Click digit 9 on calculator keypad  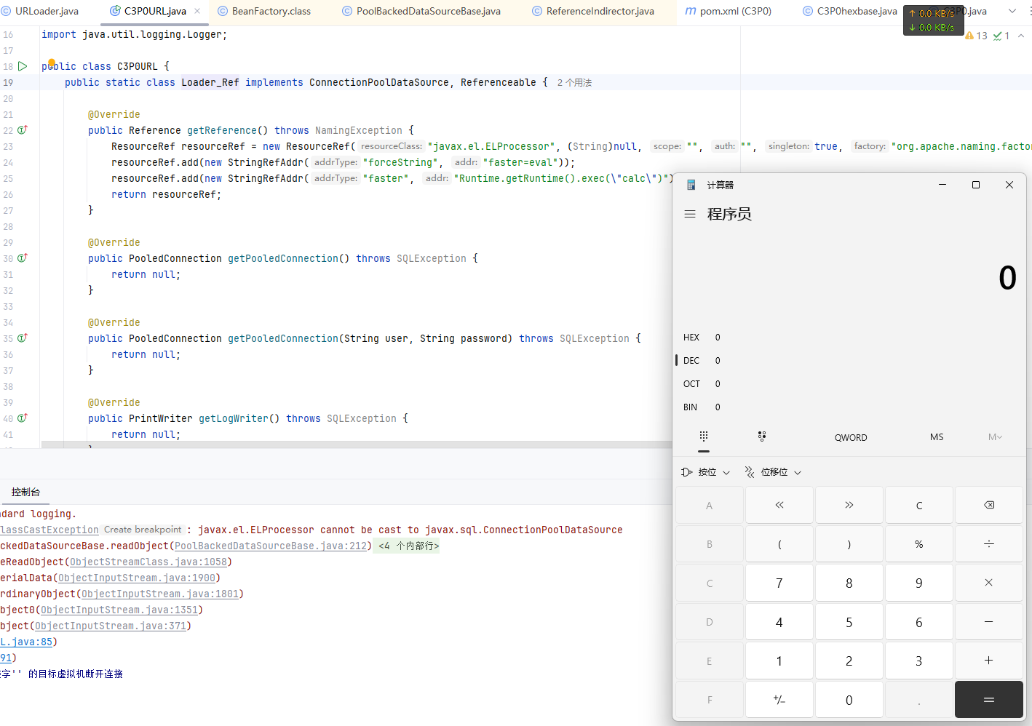pos(919,583)
